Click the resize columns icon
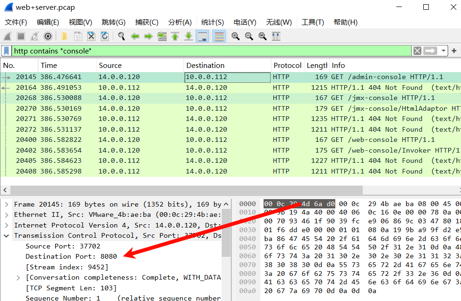461x301 pixels. 276,36
